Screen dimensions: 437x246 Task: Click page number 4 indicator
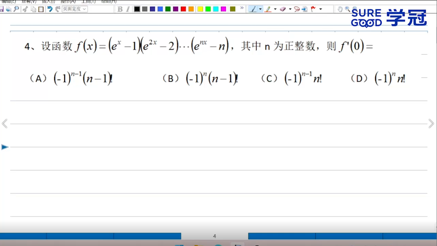click(215, 236)
